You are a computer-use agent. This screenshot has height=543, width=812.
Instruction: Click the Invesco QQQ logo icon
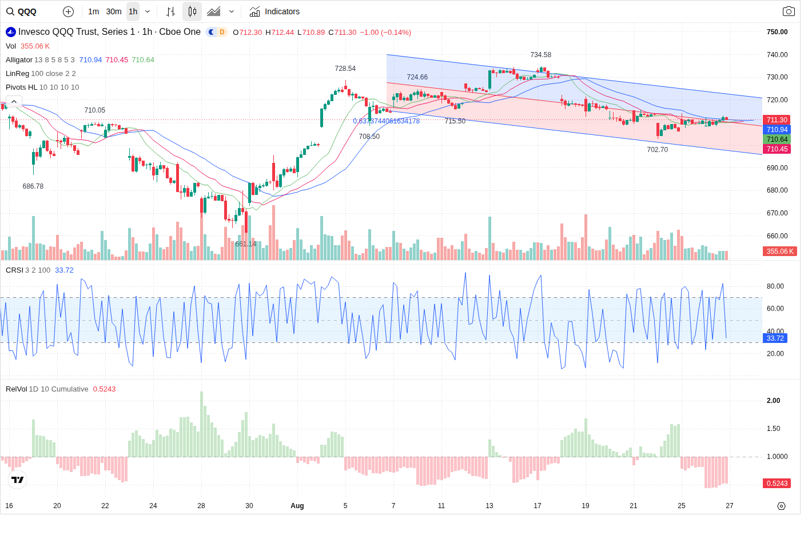11,32
